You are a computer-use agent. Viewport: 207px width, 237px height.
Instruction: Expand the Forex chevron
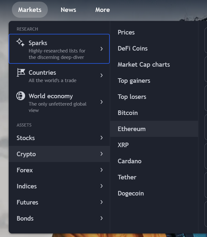[101, 170]
